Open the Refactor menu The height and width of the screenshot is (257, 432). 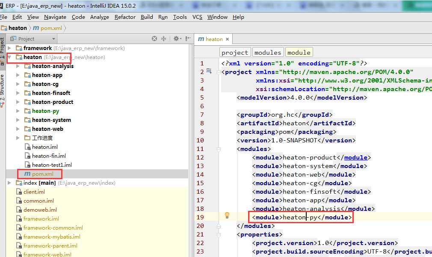(125, 17)
